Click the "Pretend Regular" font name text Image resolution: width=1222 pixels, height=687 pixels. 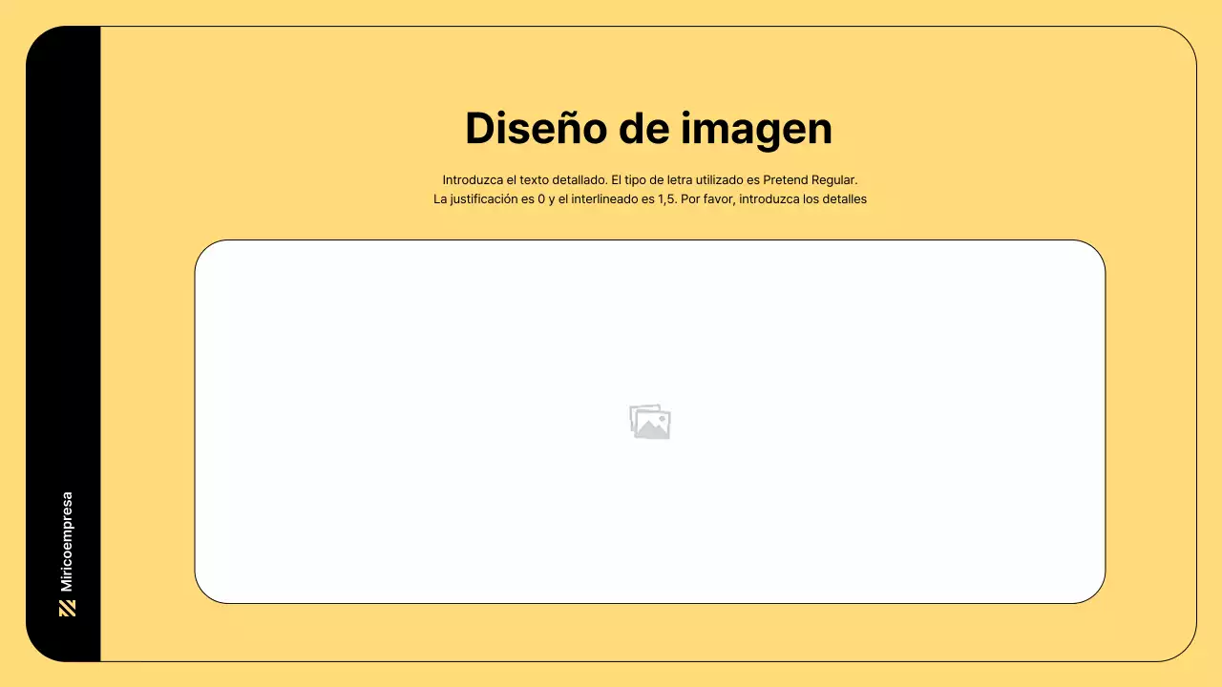point(810,179)
